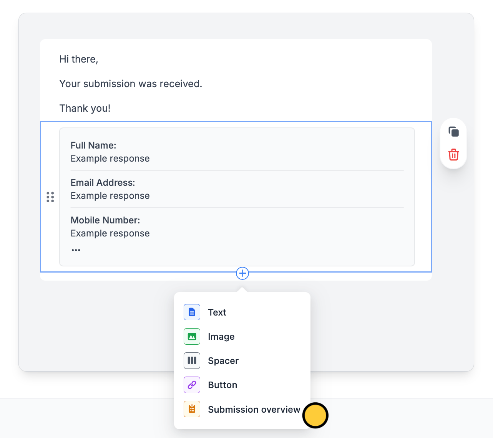493x438 pixels.
Task: Click the duplicate block icon
Action: click(454, 132)
